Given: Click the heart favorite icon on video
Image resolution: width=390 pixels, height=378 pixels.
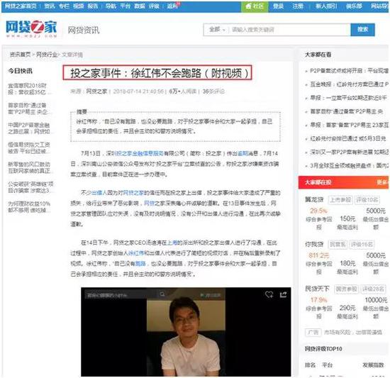Looking at the screenshot, I should point(269,295).
